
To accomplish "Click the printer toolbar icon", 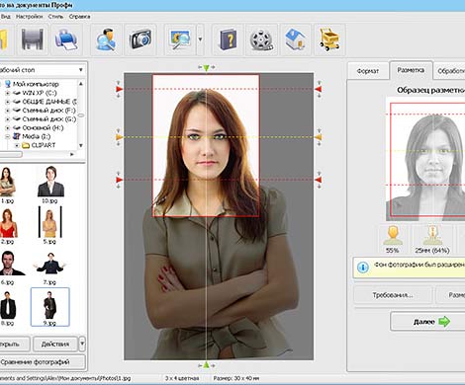I will tap(66, 39).
